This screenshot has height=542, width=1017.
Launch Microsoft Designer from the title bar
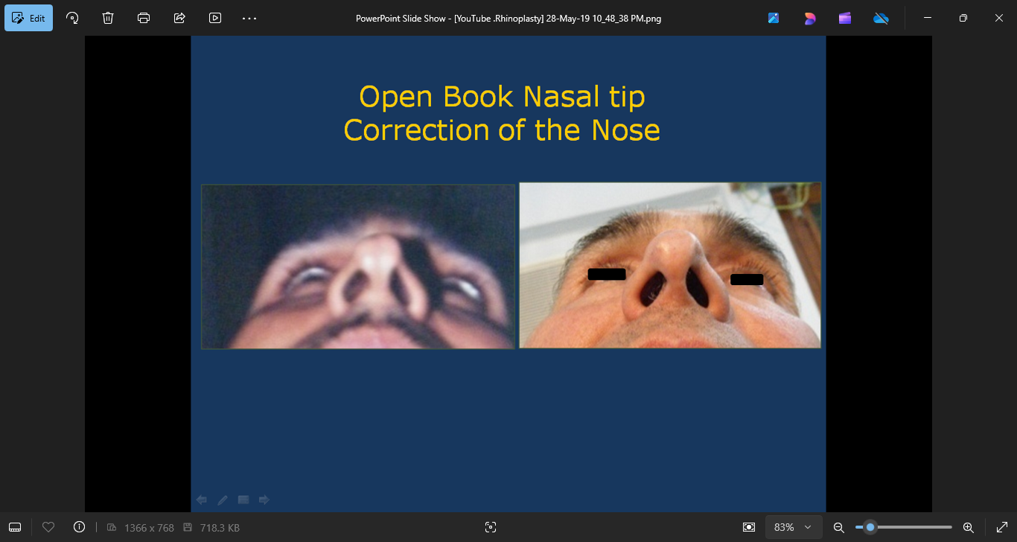point(809,18)
